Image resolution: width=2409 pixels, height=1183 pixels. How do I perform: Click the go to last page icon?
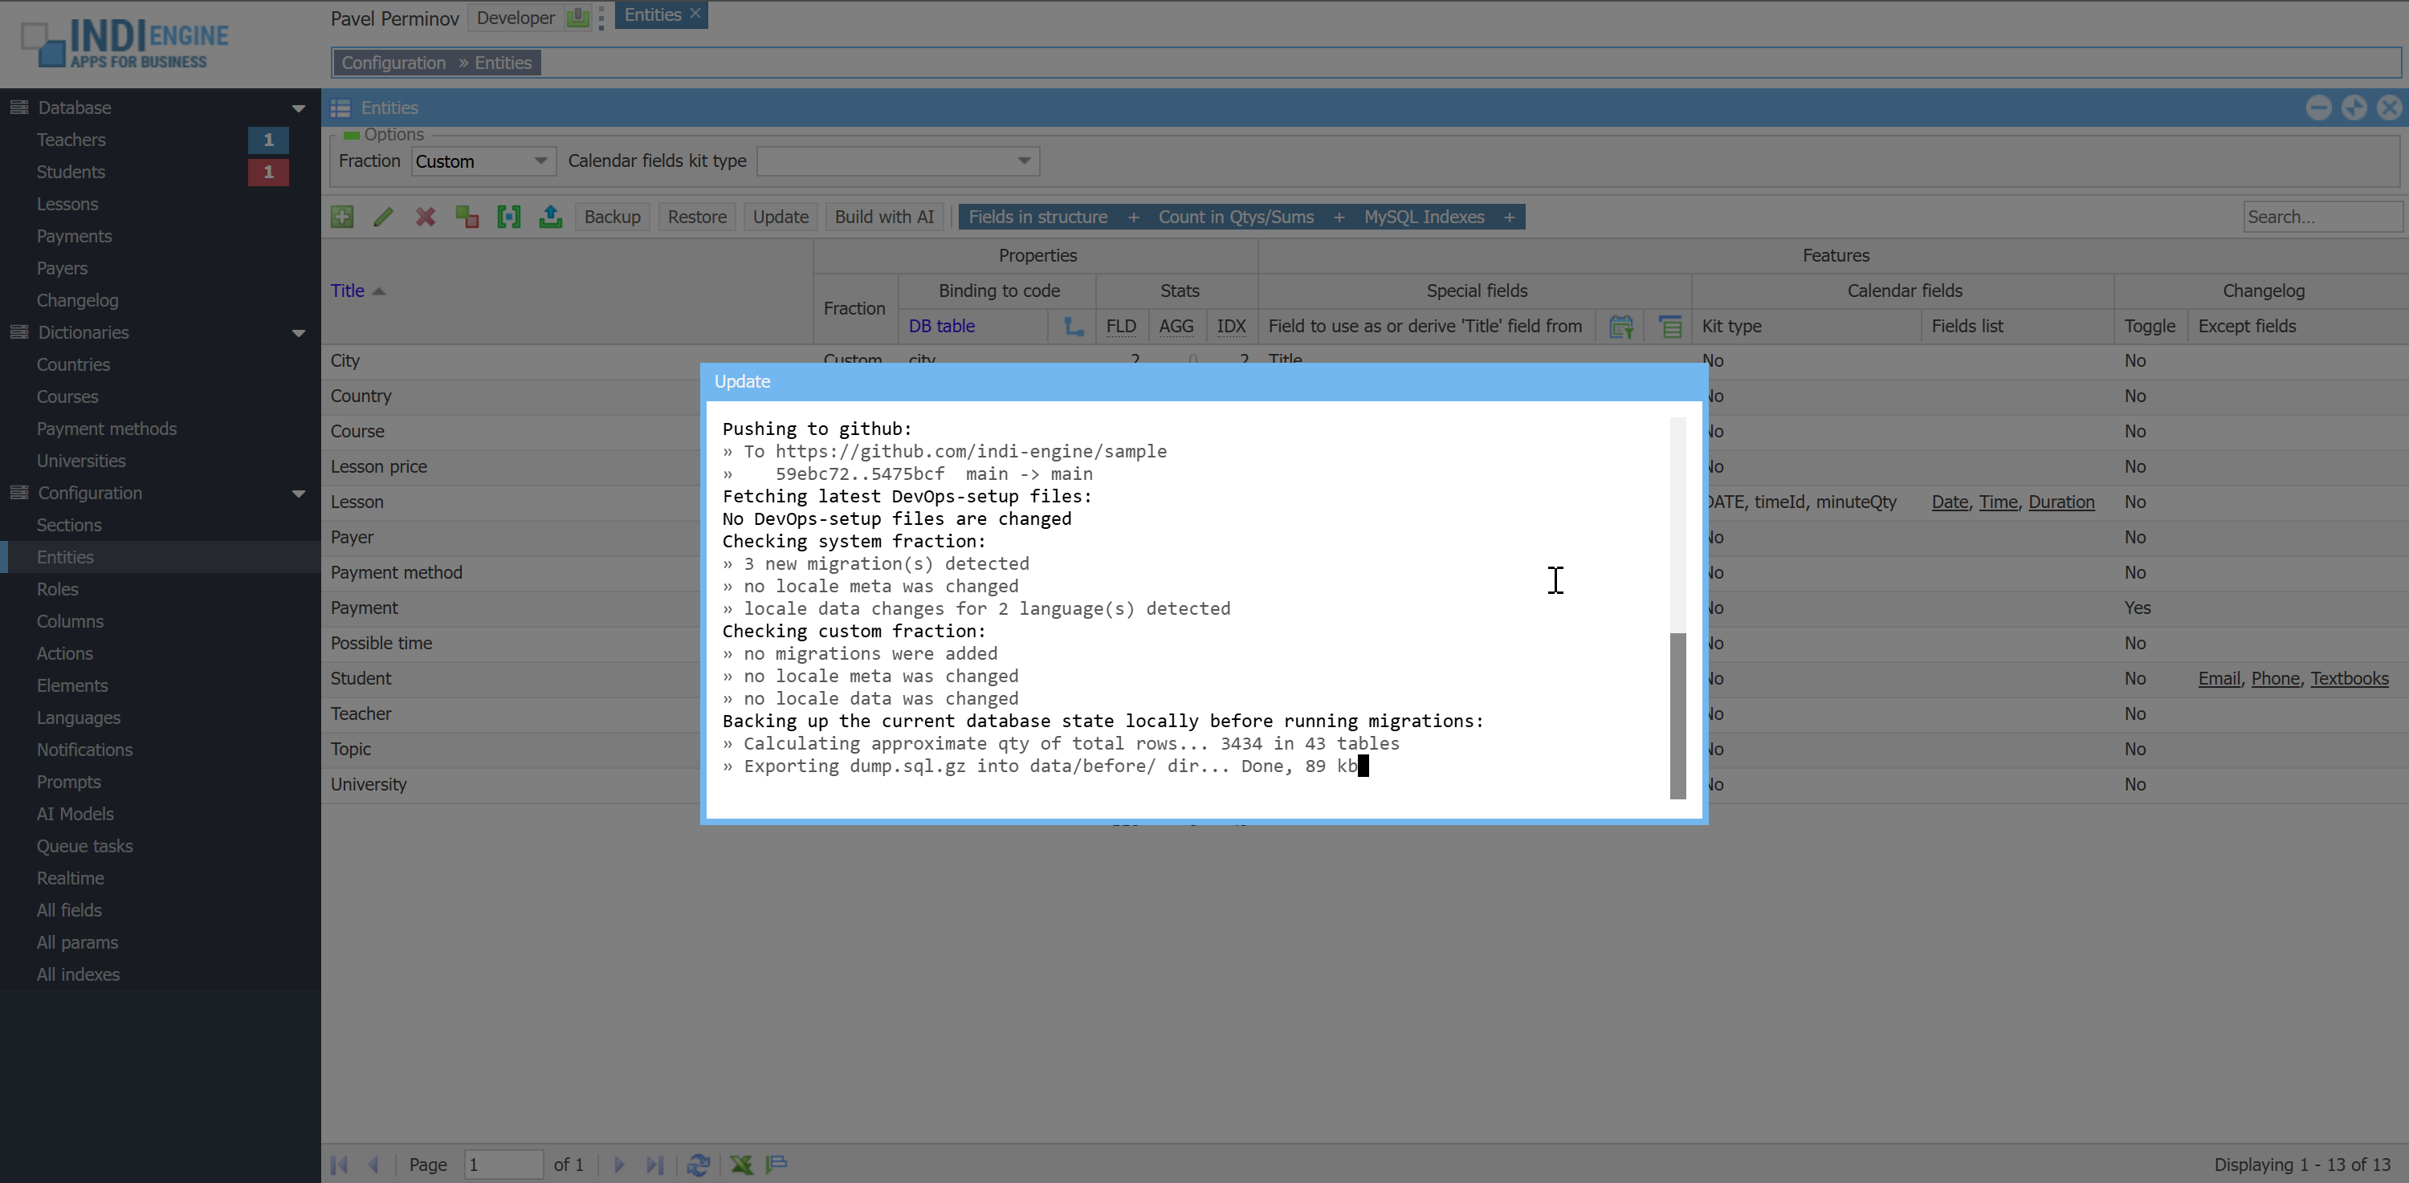[x=655, y=1165]
